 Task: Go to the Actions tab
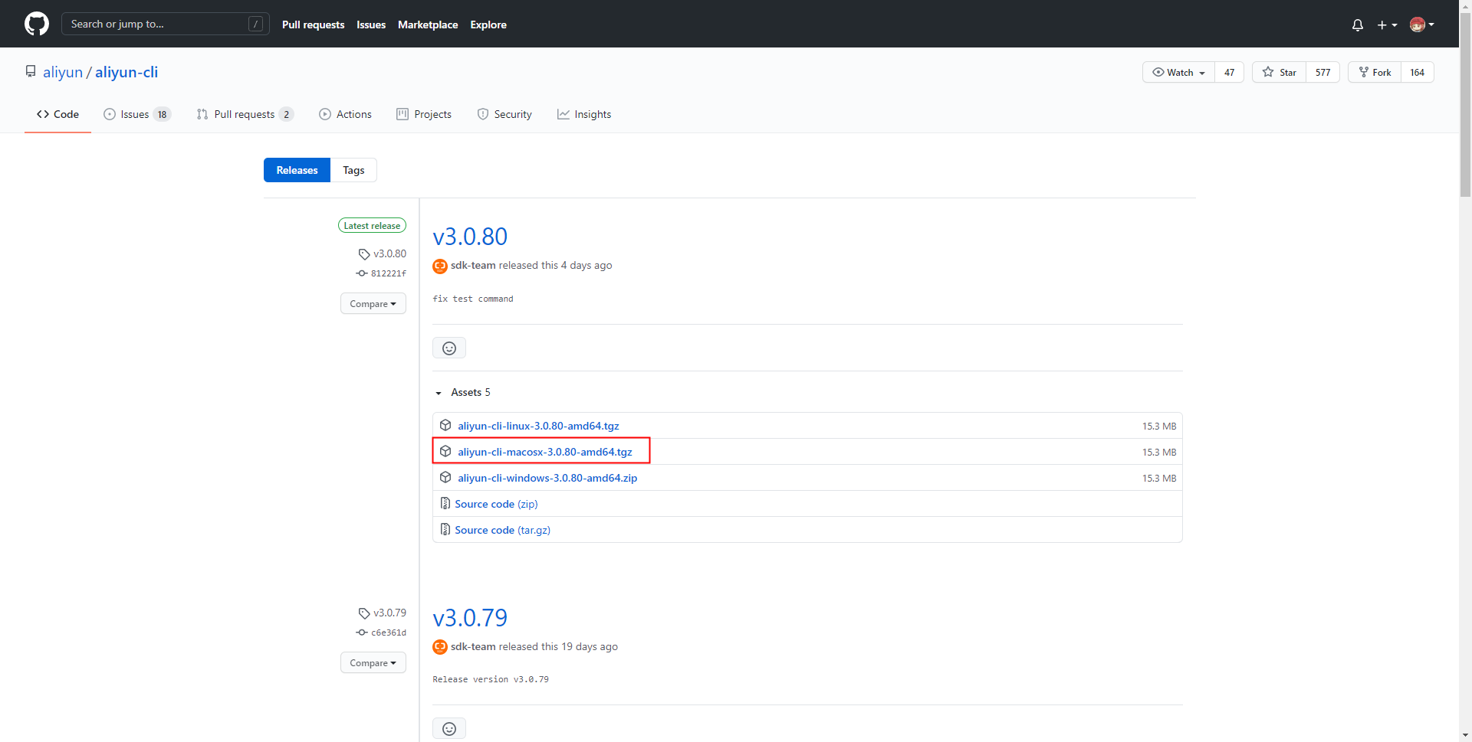point(345,114)
